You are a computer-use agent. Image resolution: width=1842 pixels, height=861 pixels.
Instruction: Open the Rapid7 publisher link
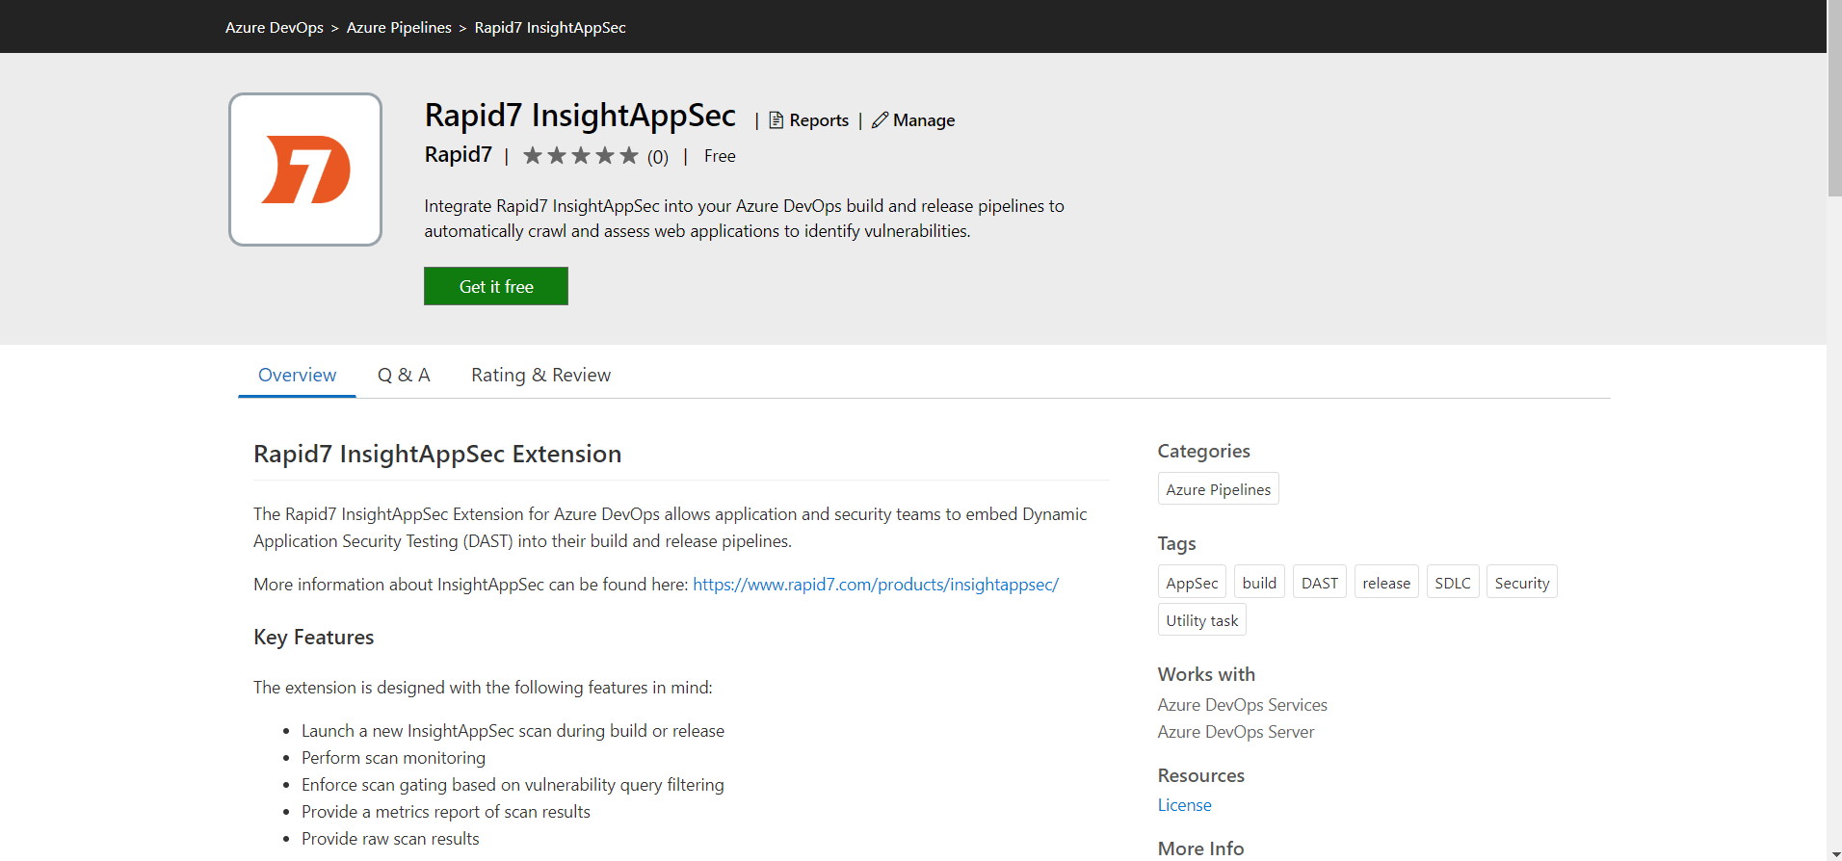(x=459, y=155)
